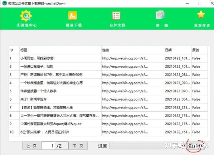Select title 6位"顶尖高手",人民日报在找你!
Viewport: 214px width, 155px height.
(45, 132)
